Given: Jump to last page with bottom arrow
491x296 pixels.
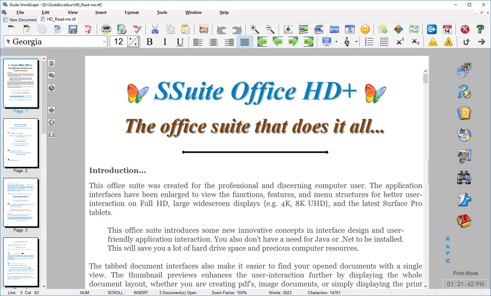Looking at the screenshot, I should pyautogui.click(x=447, y=261).
